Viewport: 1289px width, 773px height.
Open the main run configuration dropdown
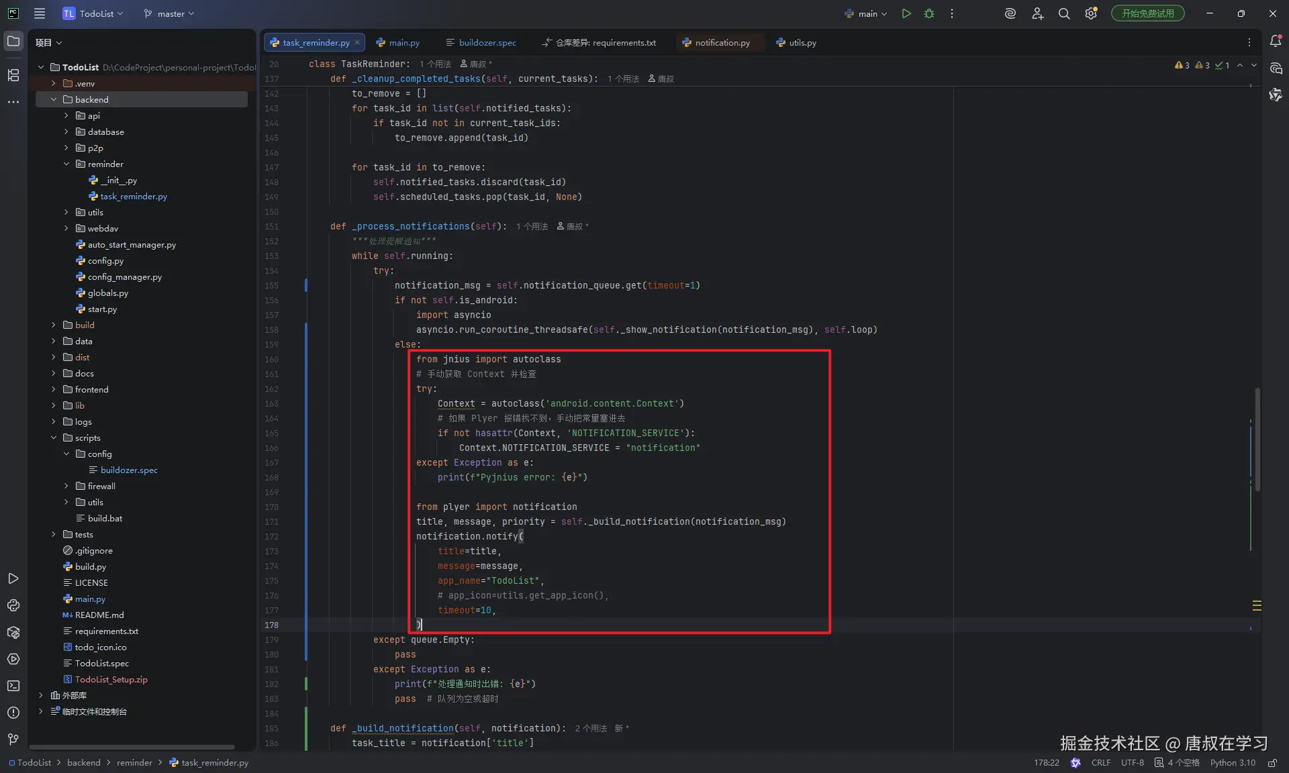click(x=867, y=13)
